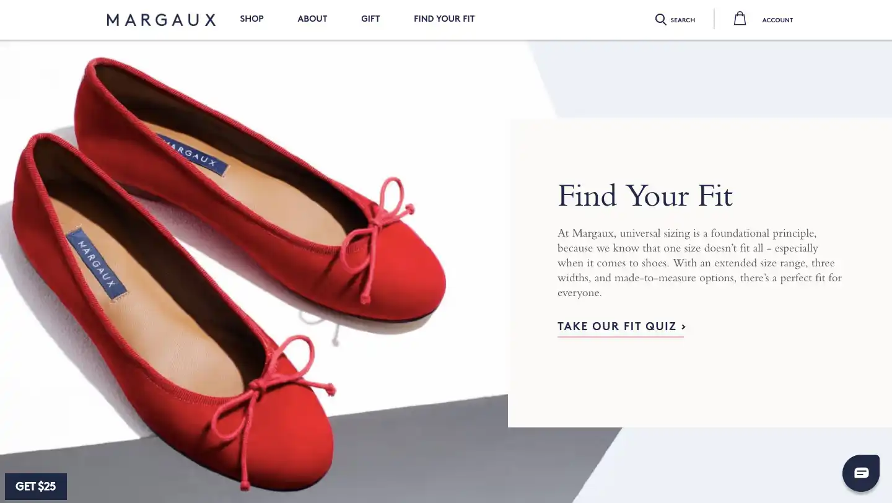Open the chat bubble widget
Viewport: 892px width, 503px height.
point(861,473)
